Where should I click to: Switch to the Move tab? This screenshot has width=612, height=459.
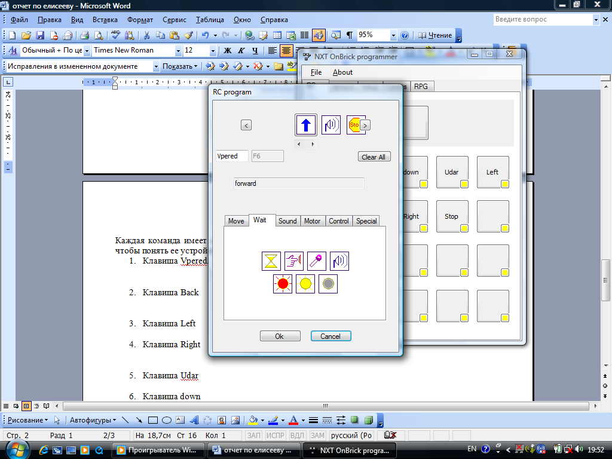point(236,221)
